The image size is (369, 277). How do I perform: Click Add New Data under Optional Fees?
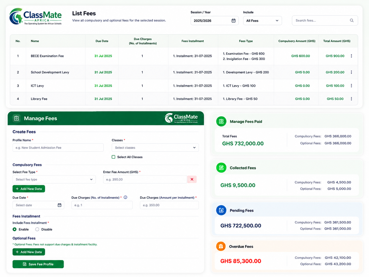(29, 252)
